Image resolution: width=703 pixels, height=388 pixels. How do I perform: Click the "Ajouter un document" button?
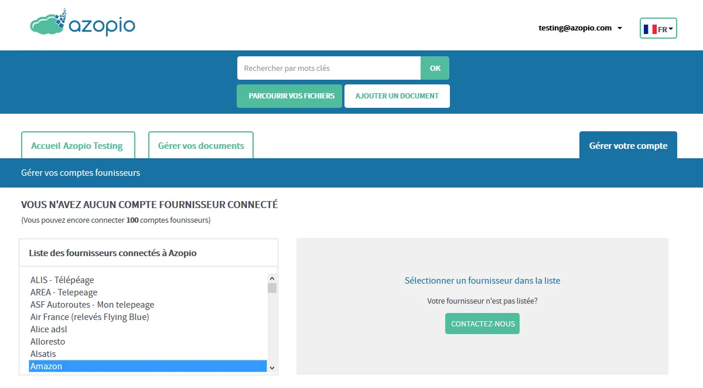pos(397,96)
